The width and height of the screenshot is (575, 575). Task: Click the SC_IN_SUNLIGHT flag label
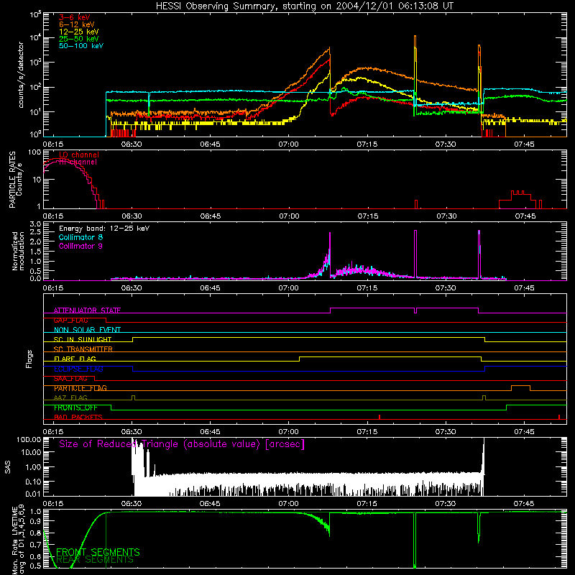point(83,339)
